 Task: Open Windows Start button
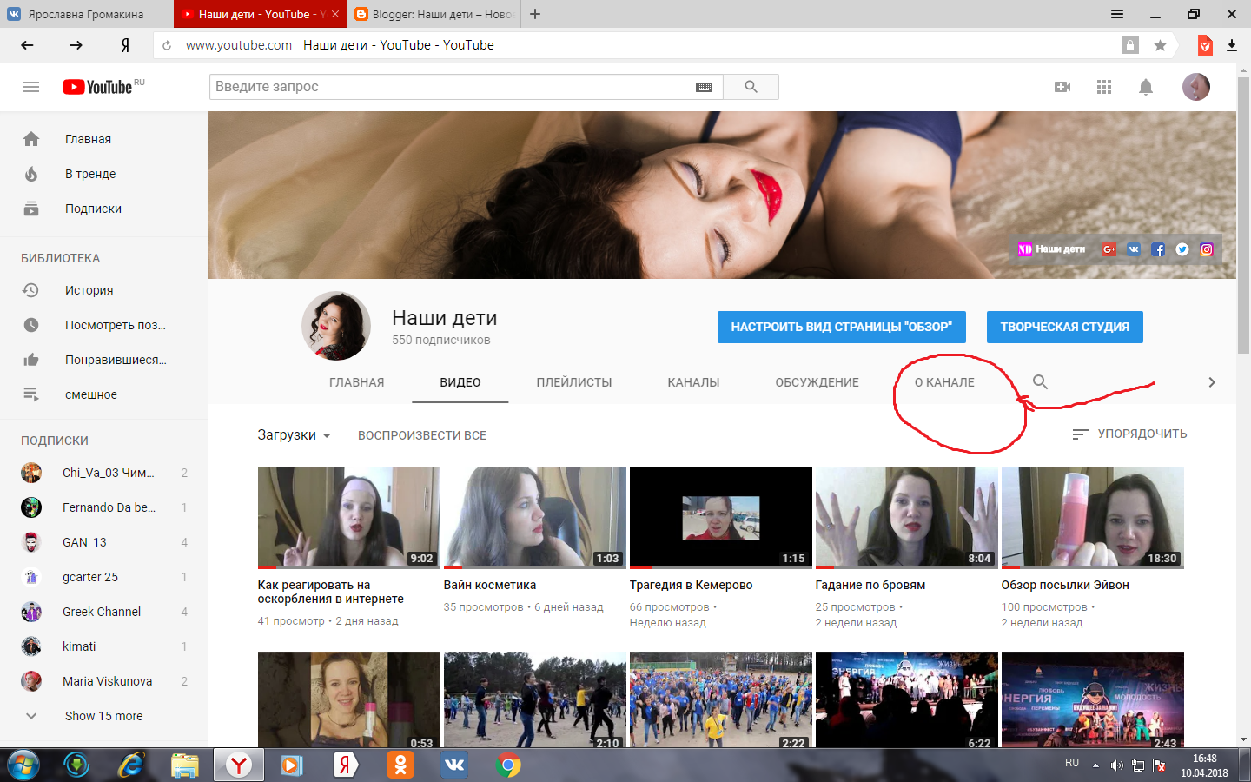23,765
